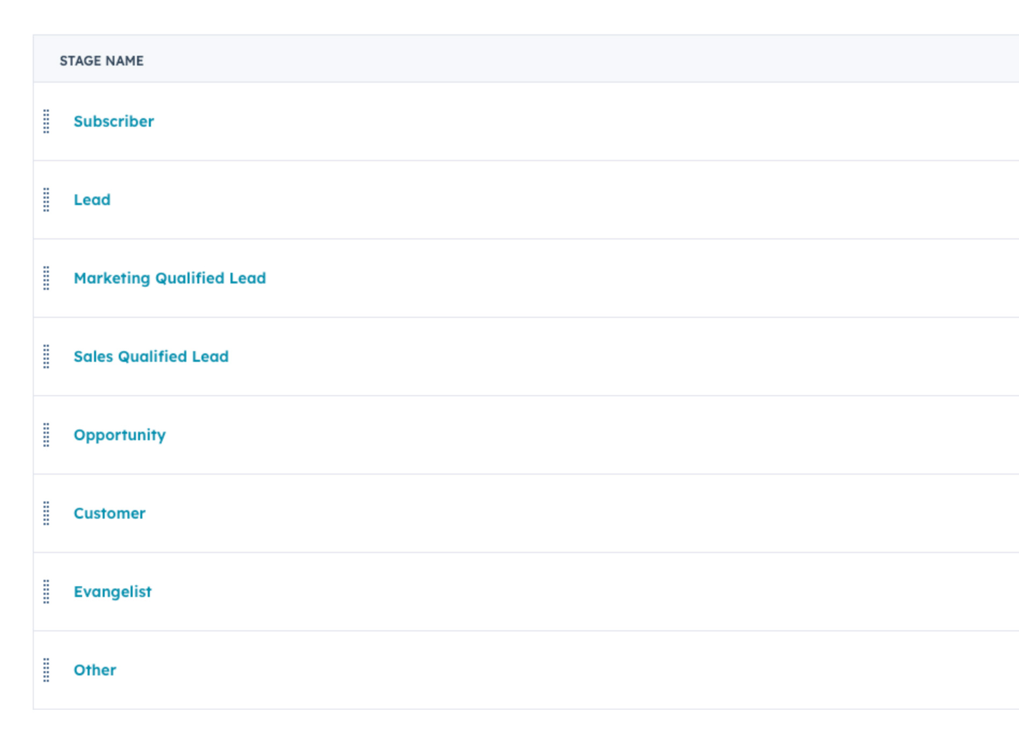Select the Evangelist table row

[510, 591]
